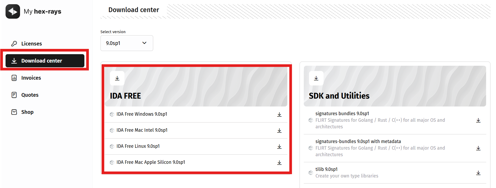
Task: Click the signatures-bundles 9.0sp1 with metadata title
Action: pyautogui.click(x=358, y=141)
